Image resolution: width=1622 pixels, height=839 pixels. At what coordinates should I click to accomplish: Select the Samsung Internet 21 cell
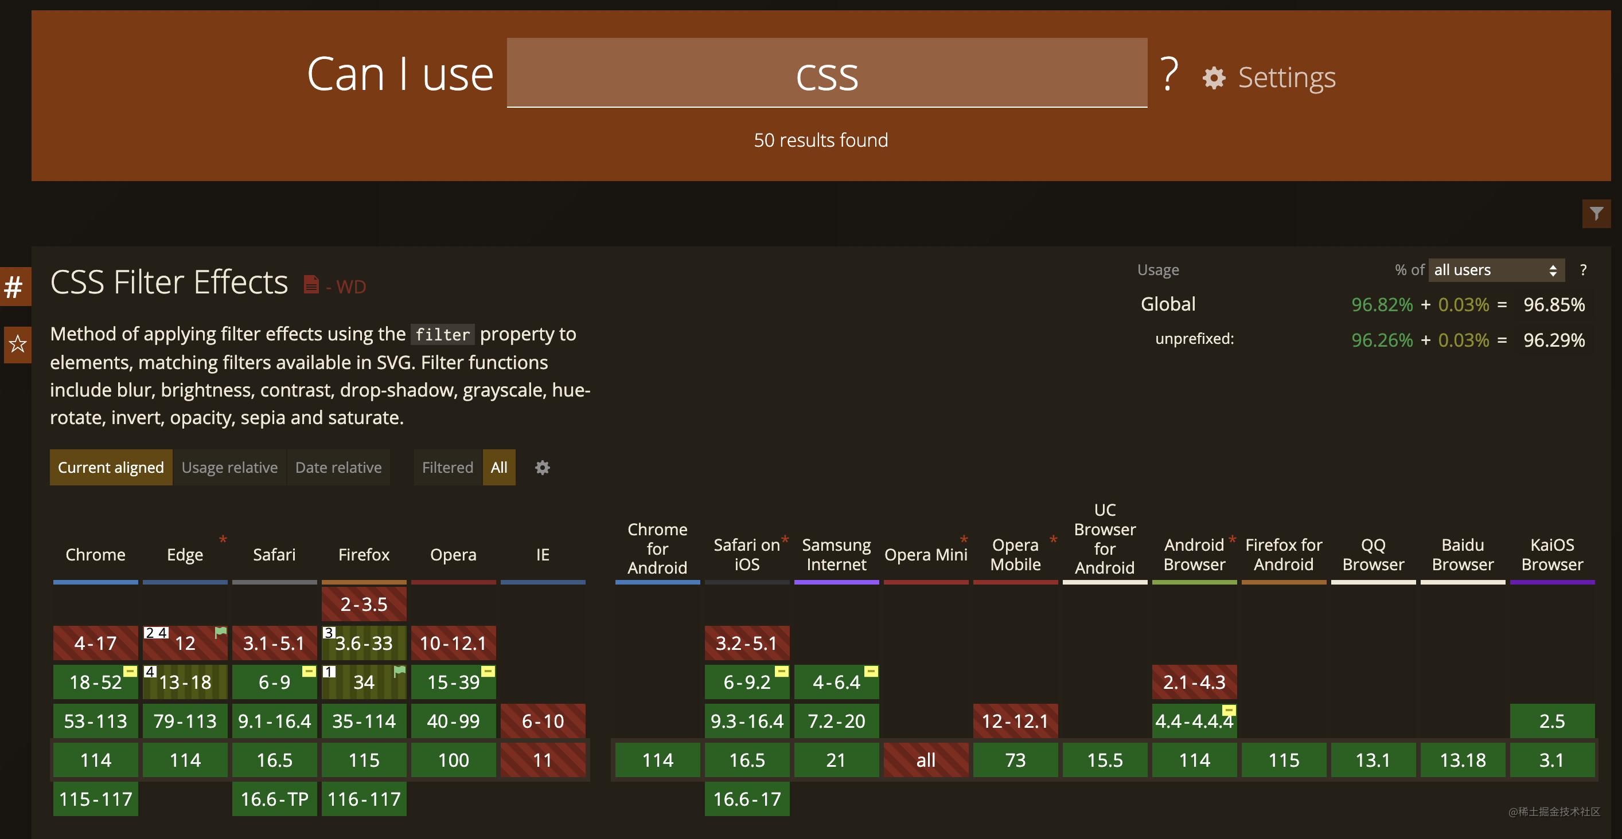pos(836,760)
